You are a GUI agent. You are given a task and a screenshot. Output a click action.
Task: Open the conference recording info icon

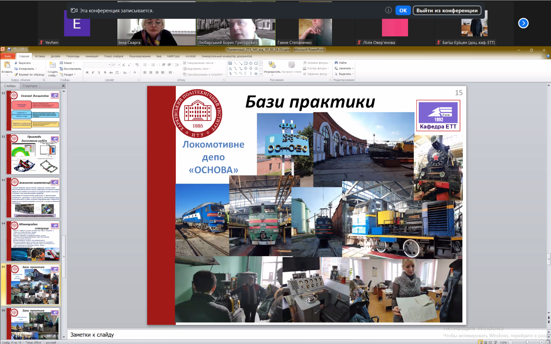tap(388, 10)
